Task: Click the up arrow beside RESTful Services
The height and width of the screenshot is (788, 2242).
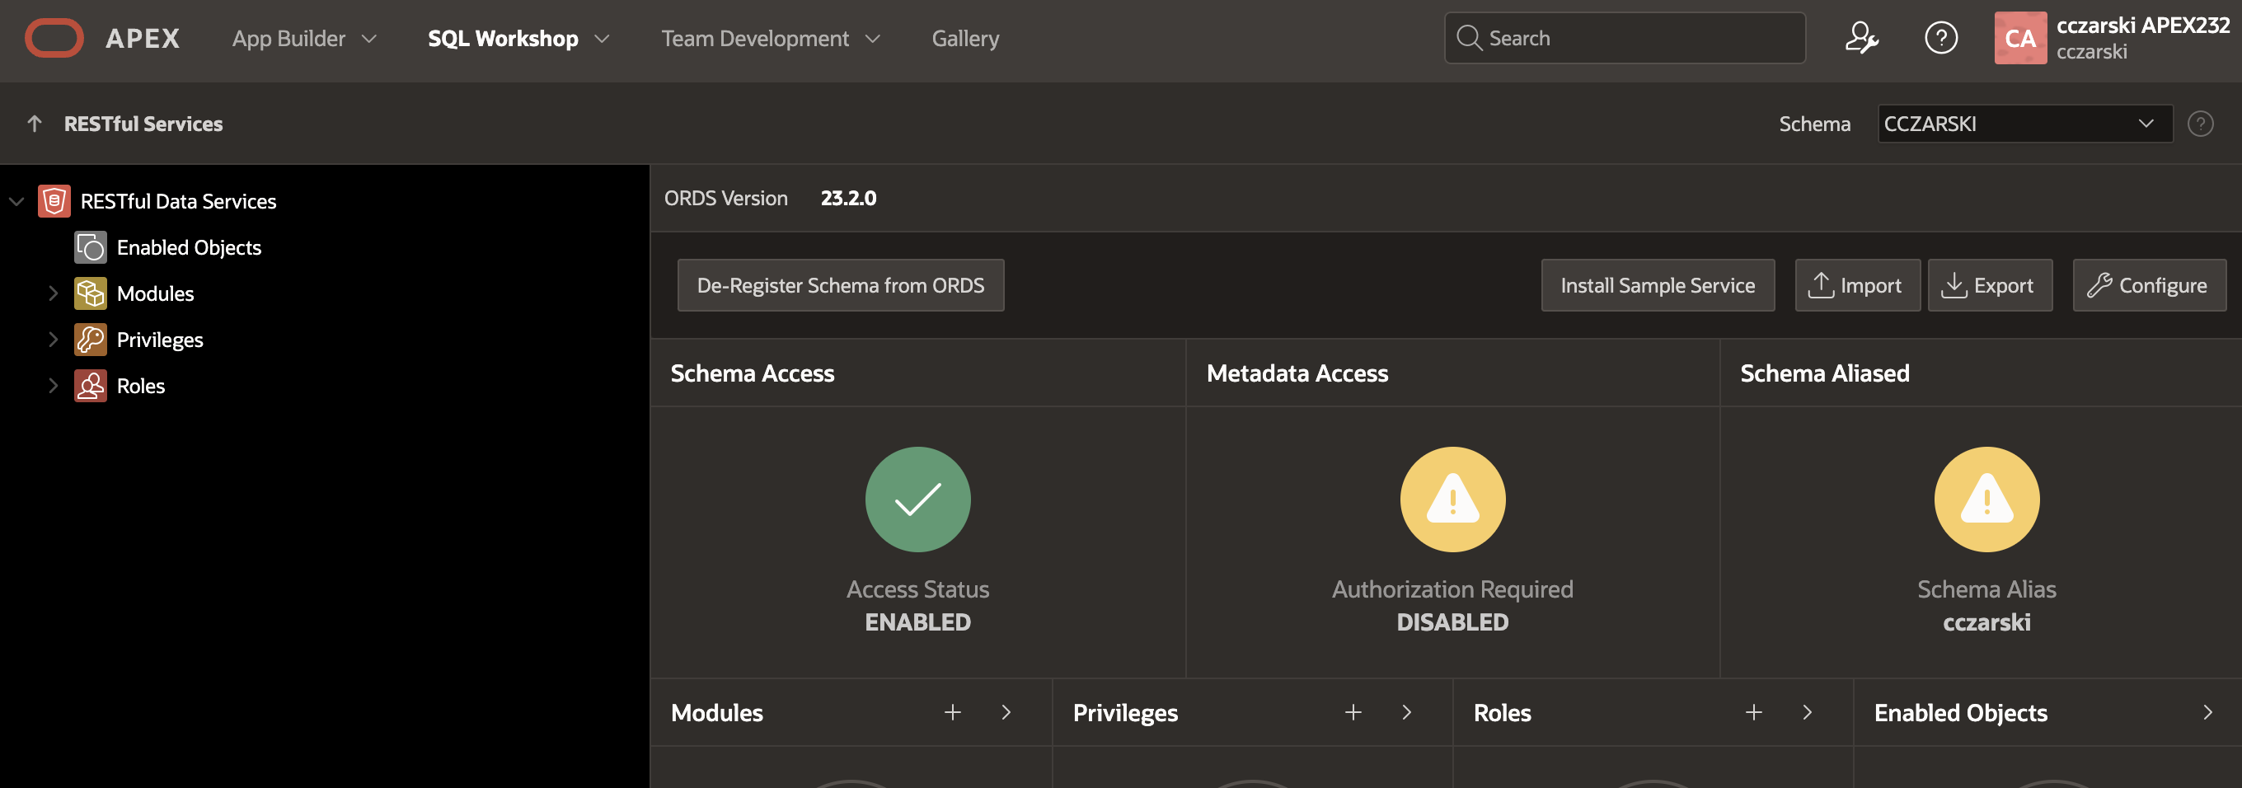Action: pyautogui.click(x=35, y=124)
